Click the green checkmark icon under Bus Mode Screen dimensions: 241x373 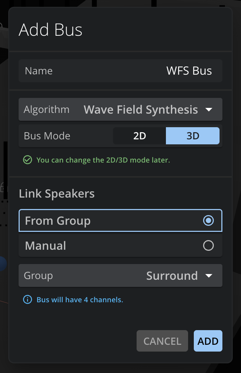[28, 160]
